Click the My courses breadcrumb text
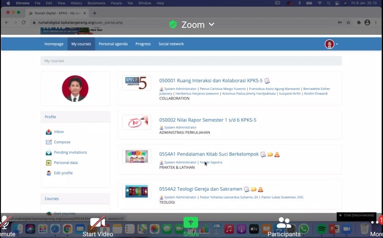The height and width of the screenshot is (238, 383). pos(54,61)
